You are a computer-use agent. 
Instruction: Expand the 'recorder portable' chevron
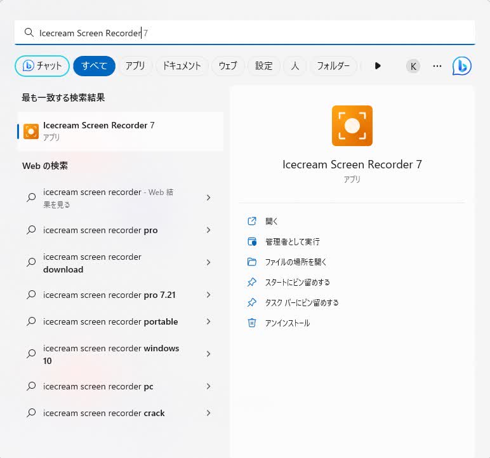coord(208,321)
